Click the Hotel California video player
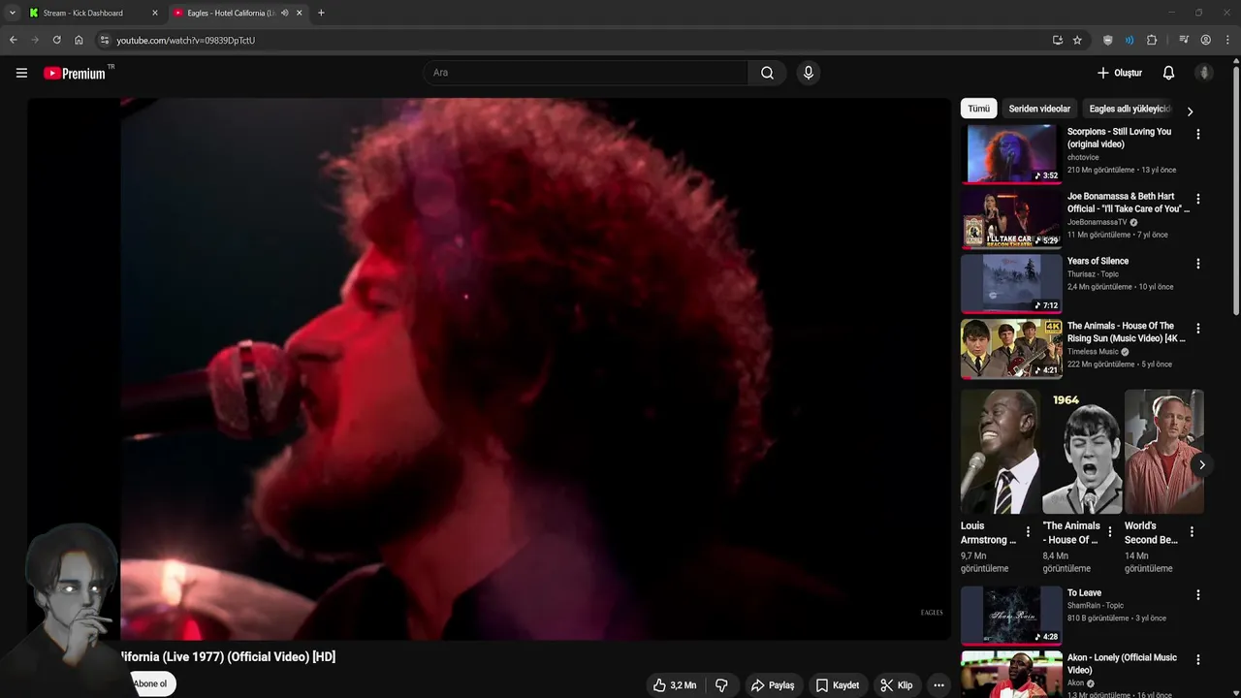Viewport: 1241px width, 698px height. tap(489, 368)
